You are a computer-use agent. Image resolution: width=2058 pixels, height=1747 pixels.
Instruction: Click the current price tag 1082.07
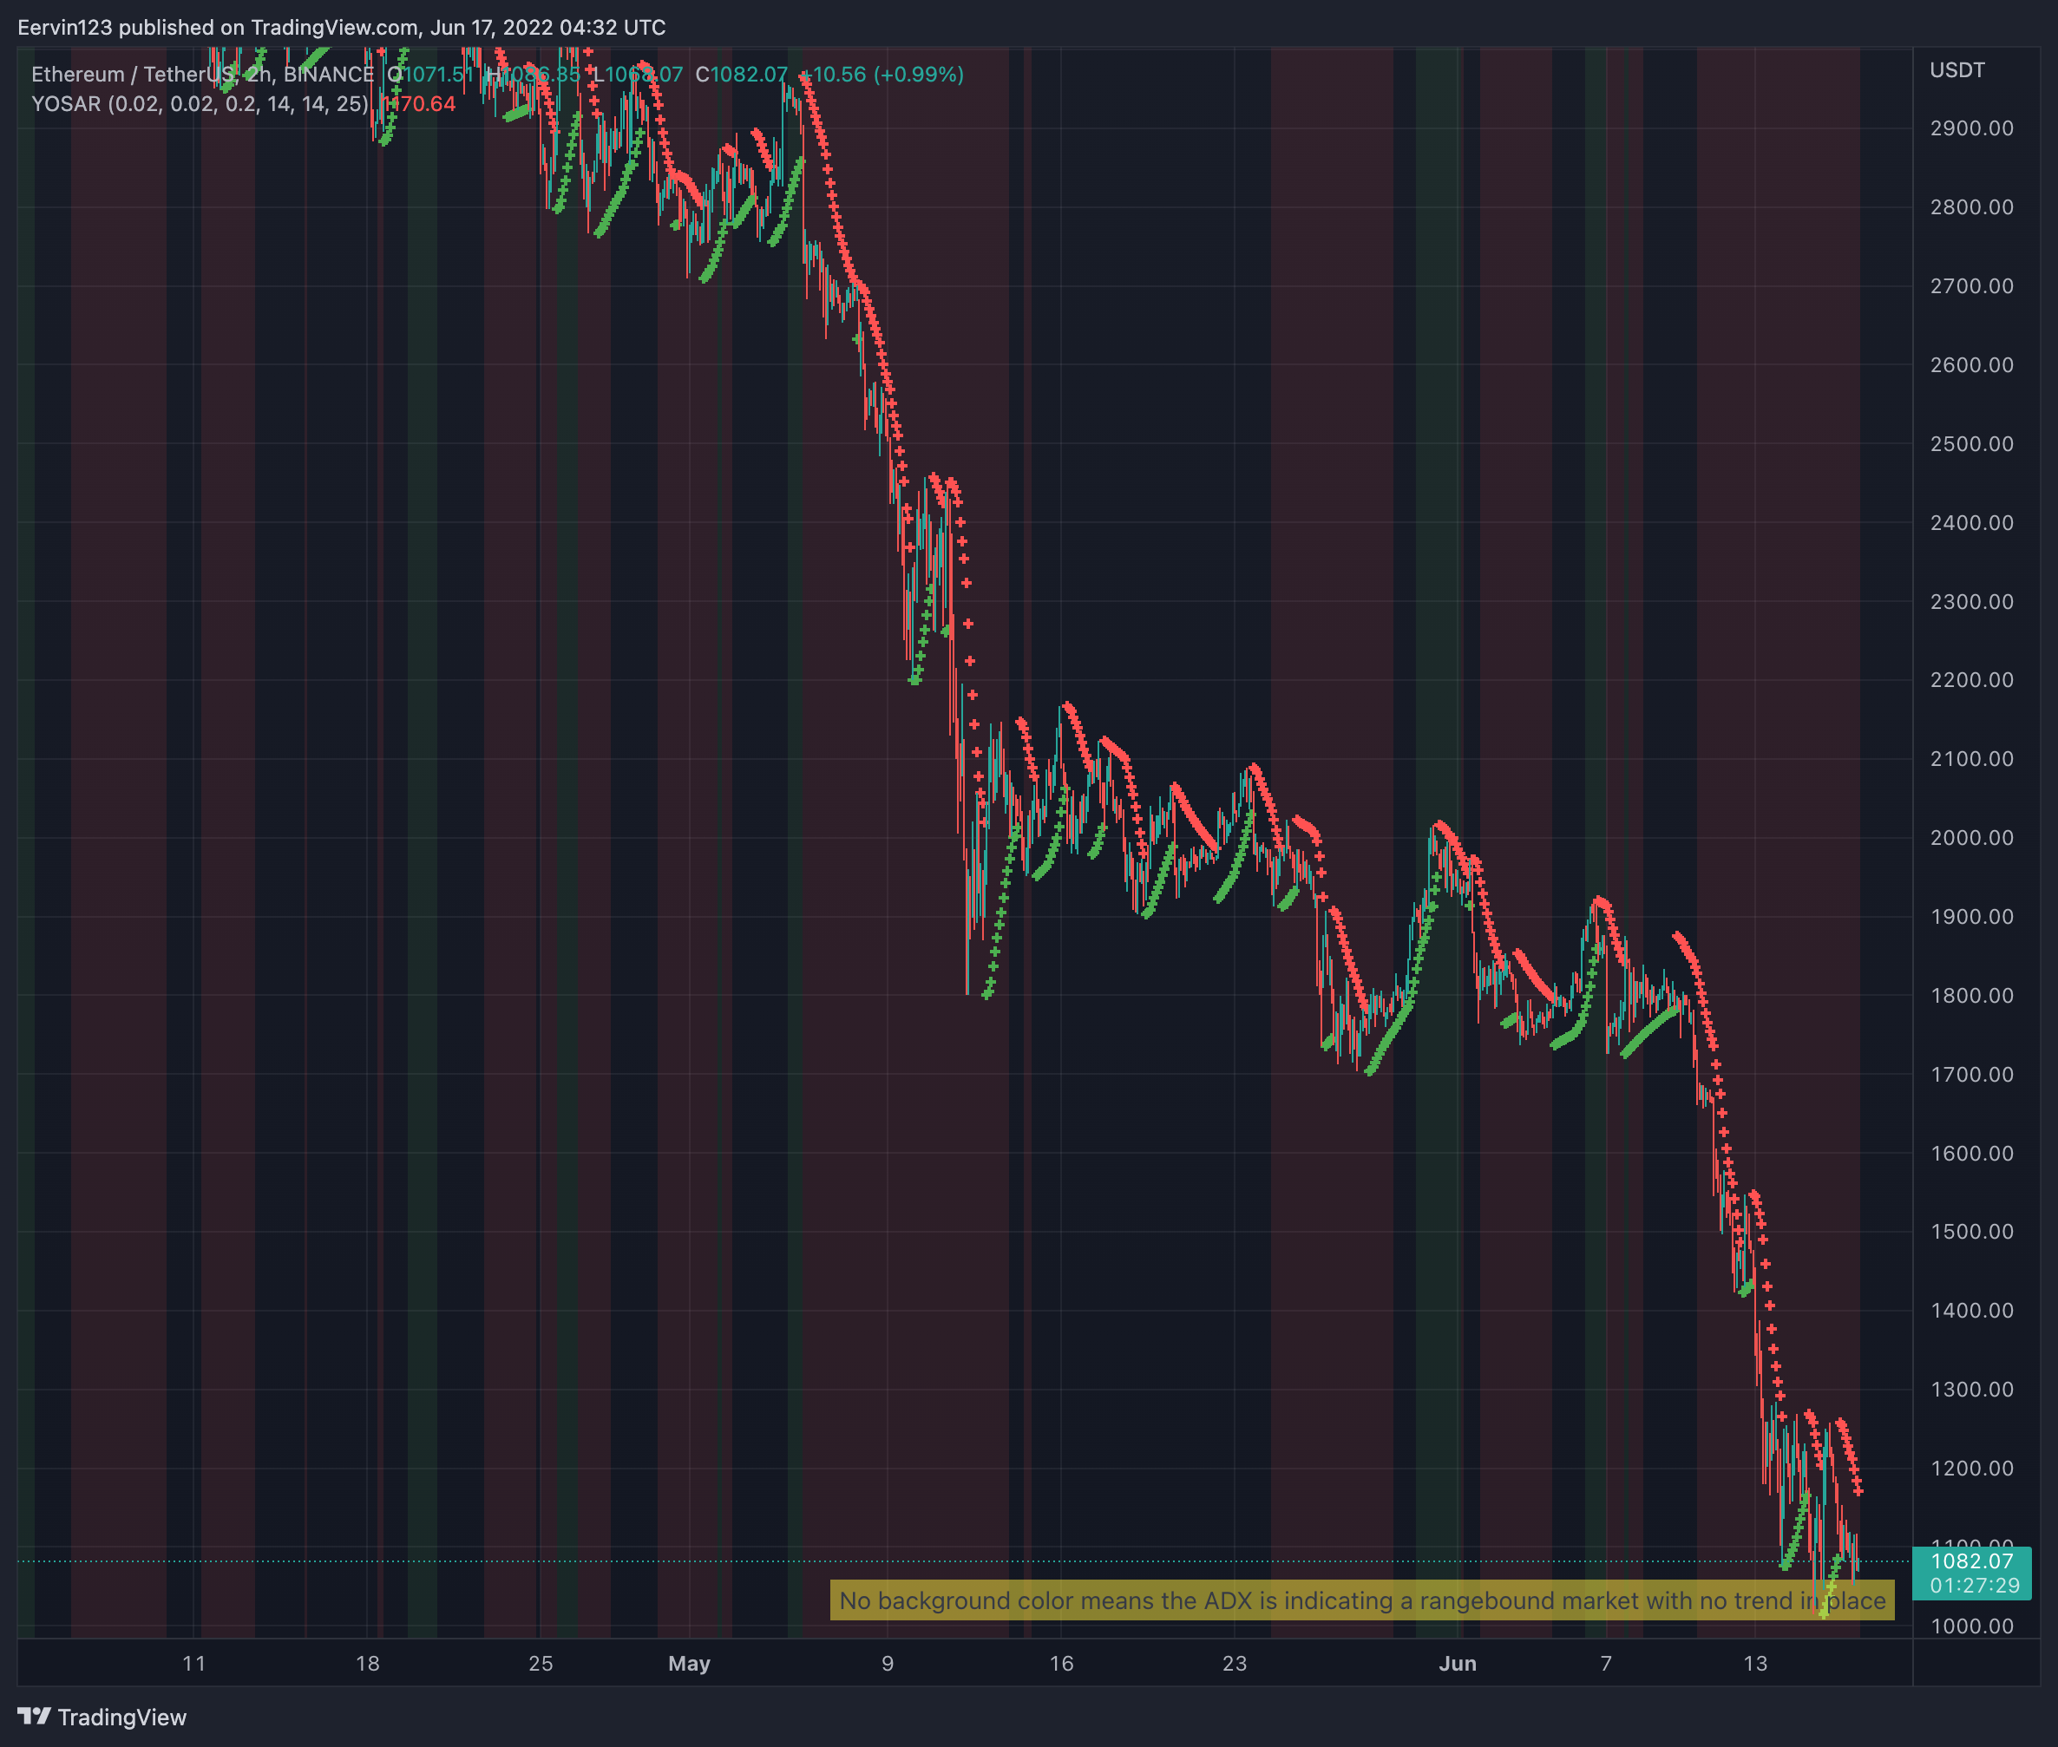coord(1971,1561)
